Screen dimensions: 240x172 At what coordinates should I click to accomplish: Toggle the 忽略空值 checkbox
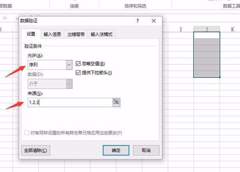tap(78, 63)
